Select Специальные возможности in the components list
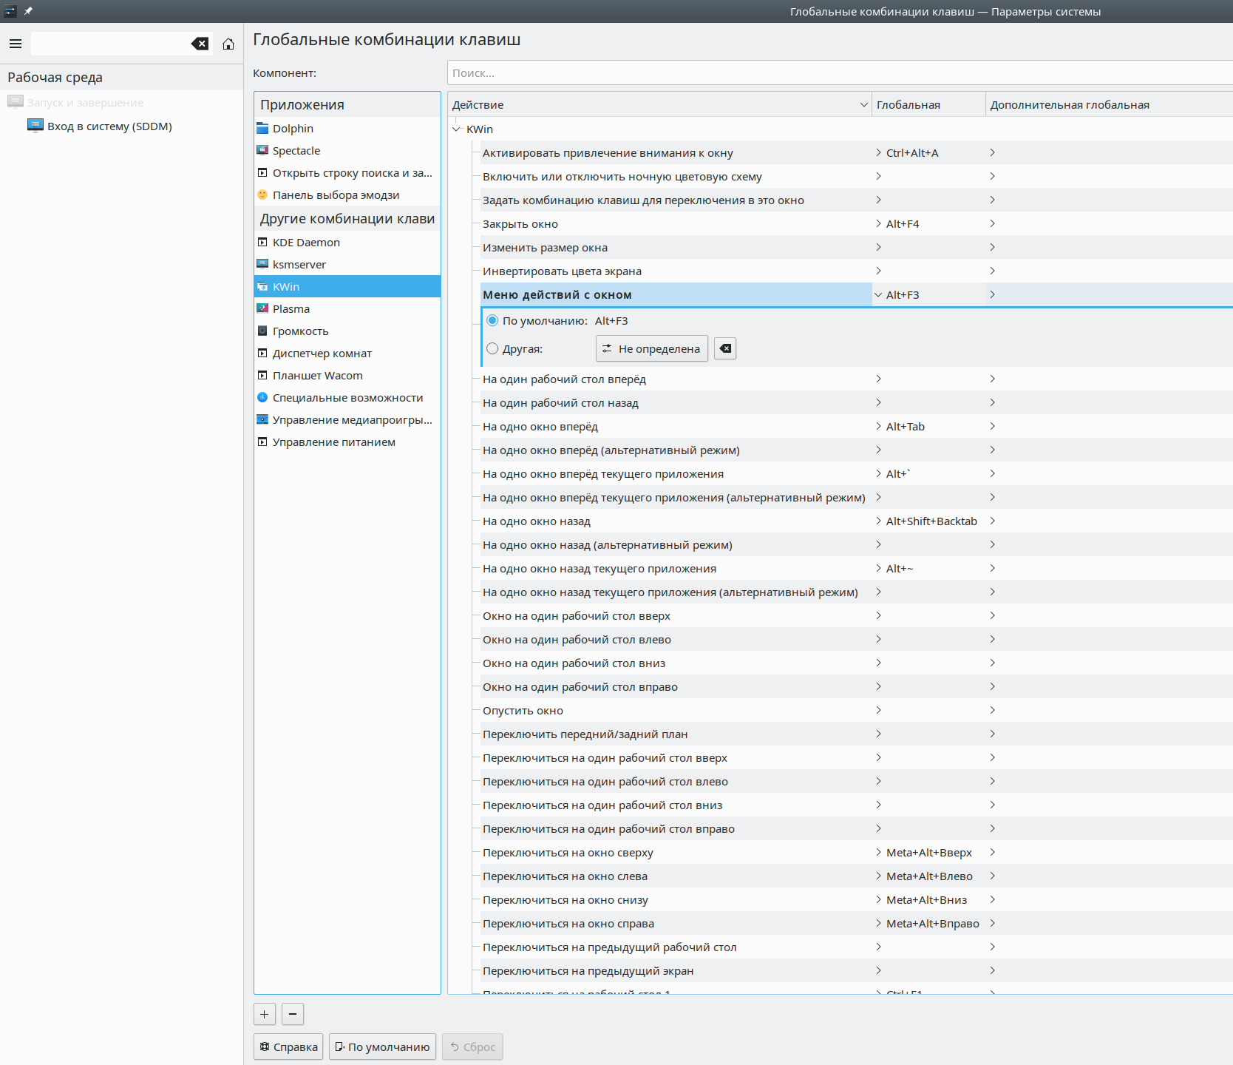Viewport: 1233px width, 1065px height. tap(347, 397)
